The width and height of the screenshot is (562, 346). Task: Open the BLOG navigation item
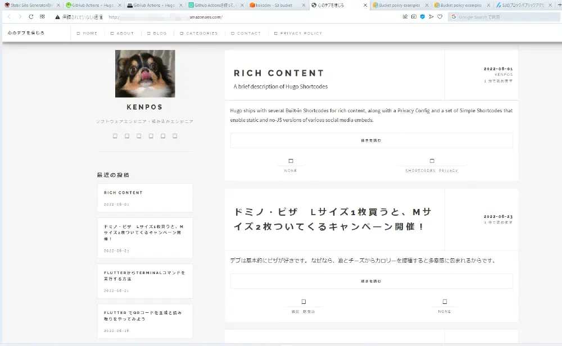[x=157, y=33]
